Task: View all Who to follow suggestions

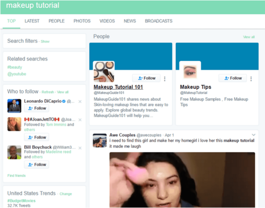Action: [x=63, y=92]
